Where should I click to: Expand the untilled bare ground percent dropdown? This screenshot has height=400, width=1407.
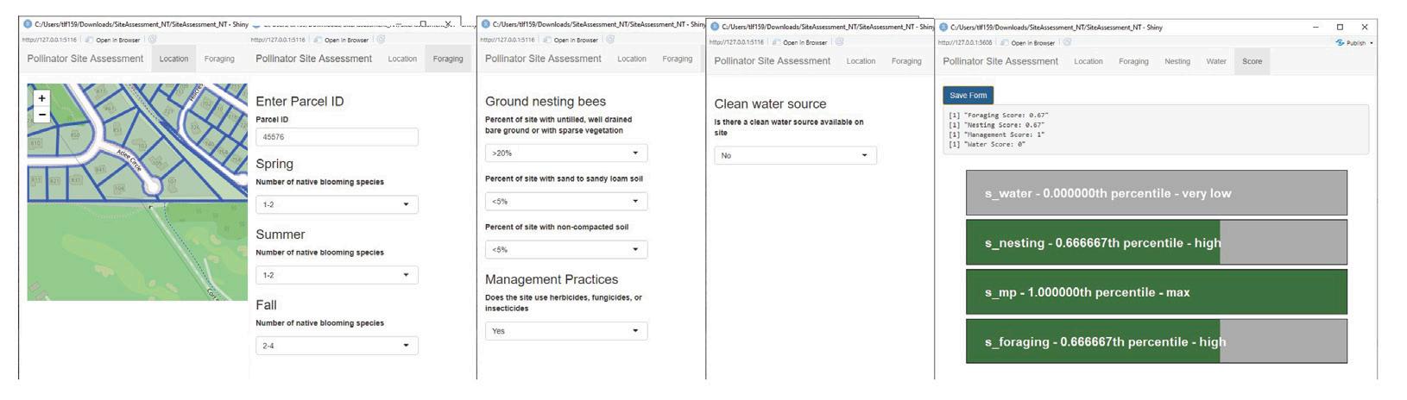point(566,153)
